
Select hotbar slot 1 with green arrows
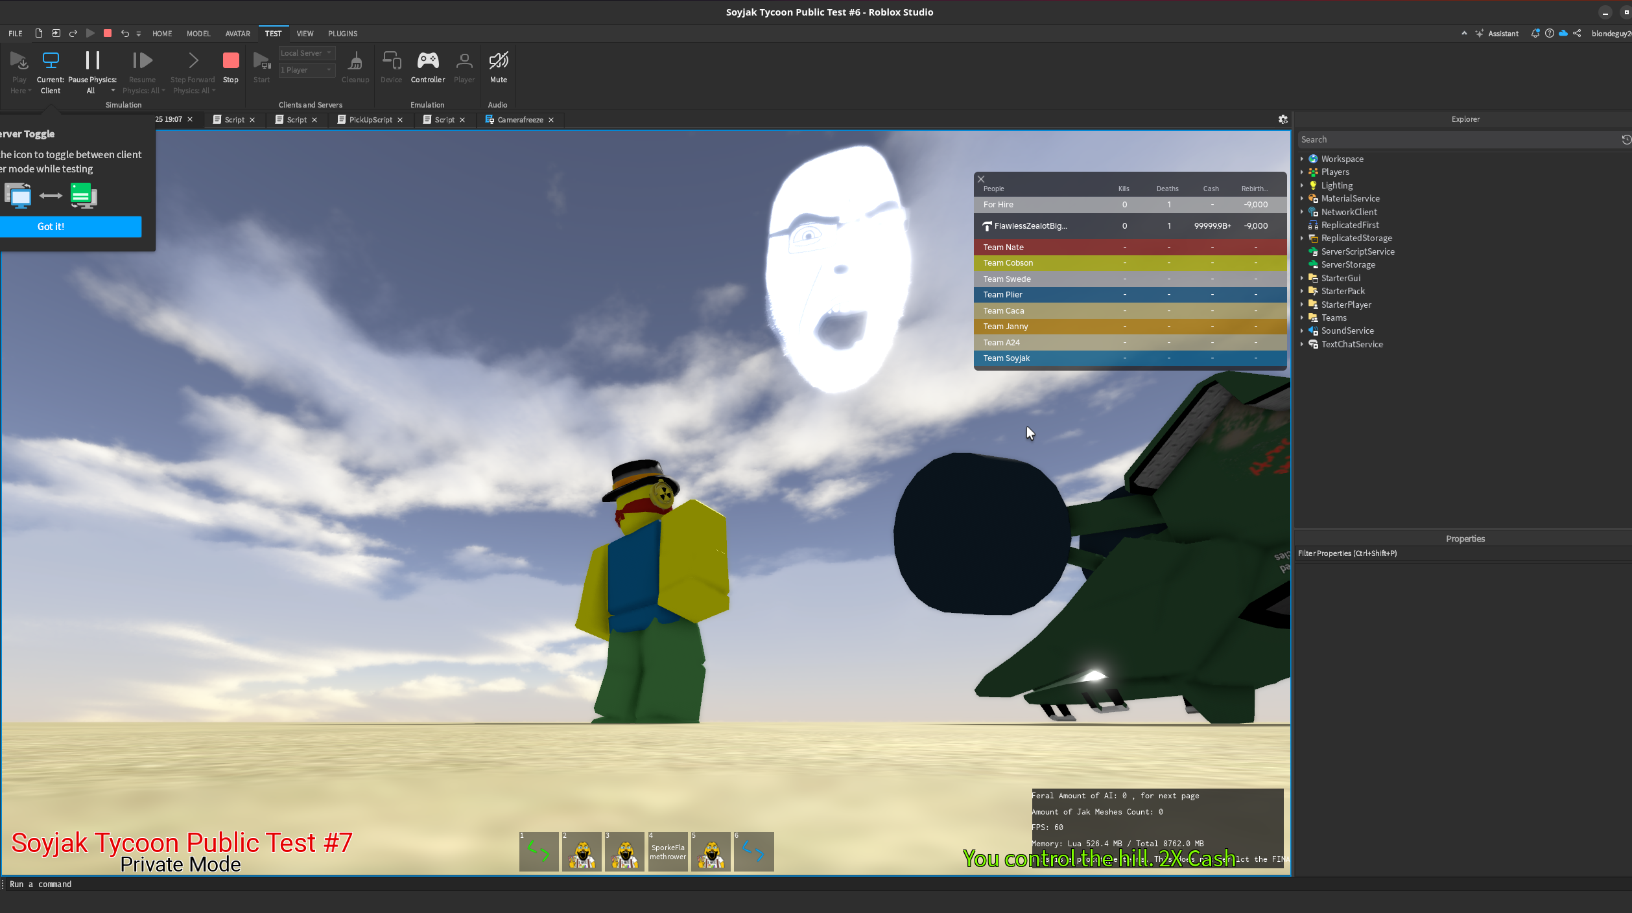(539, 851)
